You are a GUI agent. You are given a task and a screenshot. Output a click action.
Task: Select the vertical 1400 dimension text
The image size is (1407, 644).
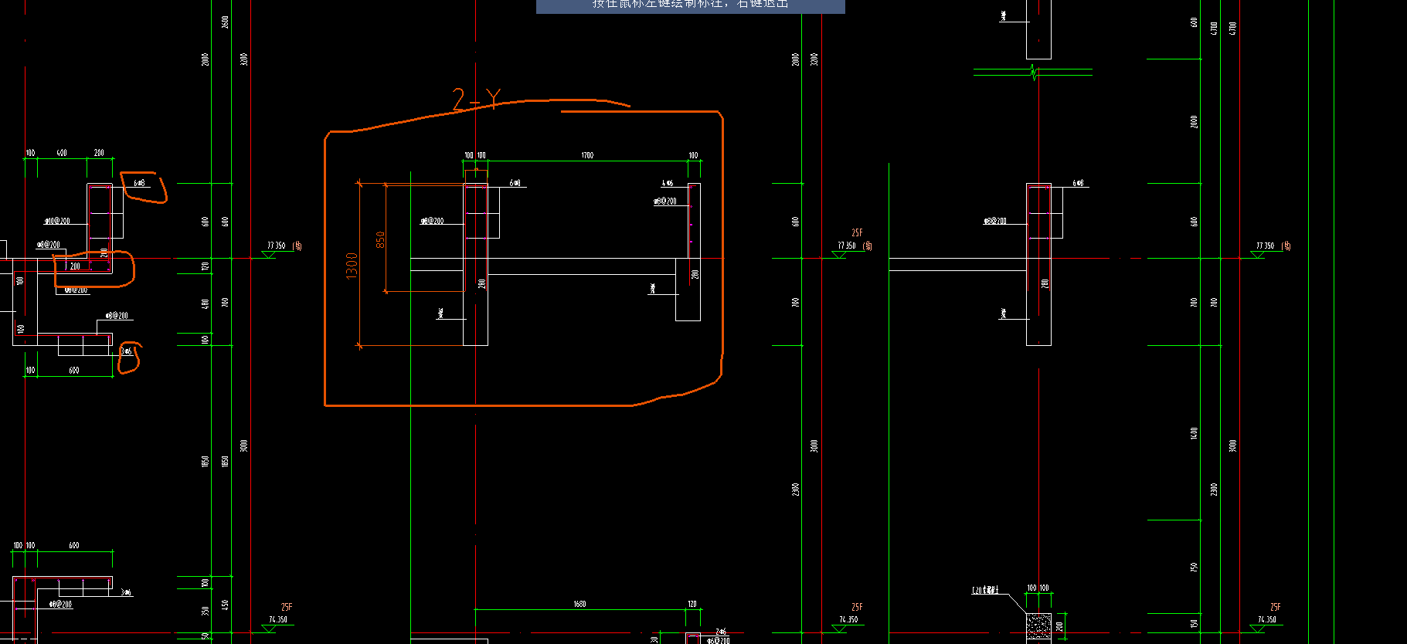coord(1195,433)
